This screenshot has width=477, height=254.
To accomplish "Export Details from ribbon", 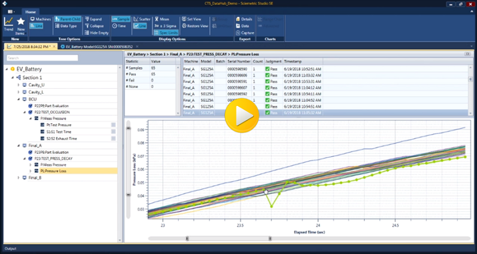I will coord(245,19).
